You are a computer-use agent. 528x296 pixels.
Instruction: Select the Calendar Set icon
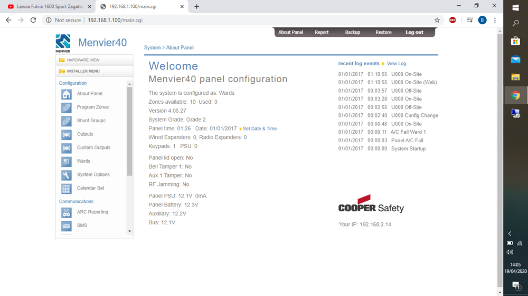point(66,189)
